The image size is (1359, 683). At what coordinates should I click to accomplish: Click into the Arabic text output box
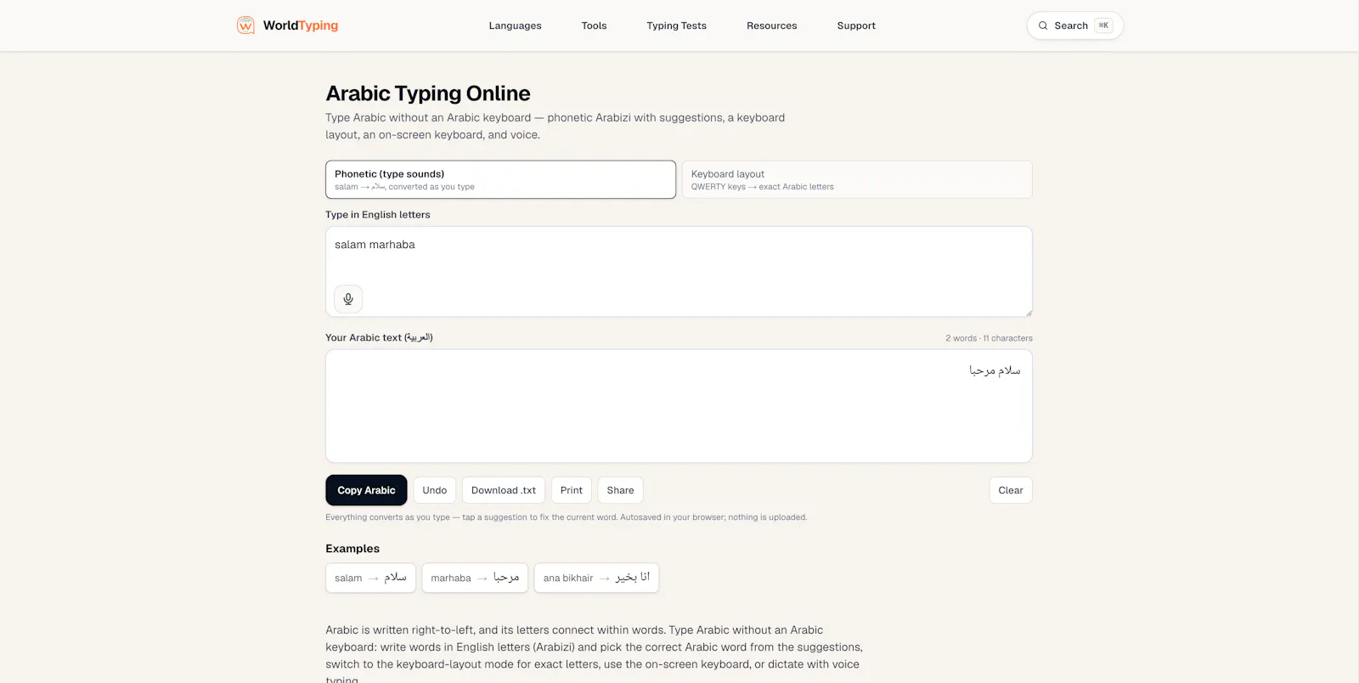pyautogui.click(x=679, y=406)
